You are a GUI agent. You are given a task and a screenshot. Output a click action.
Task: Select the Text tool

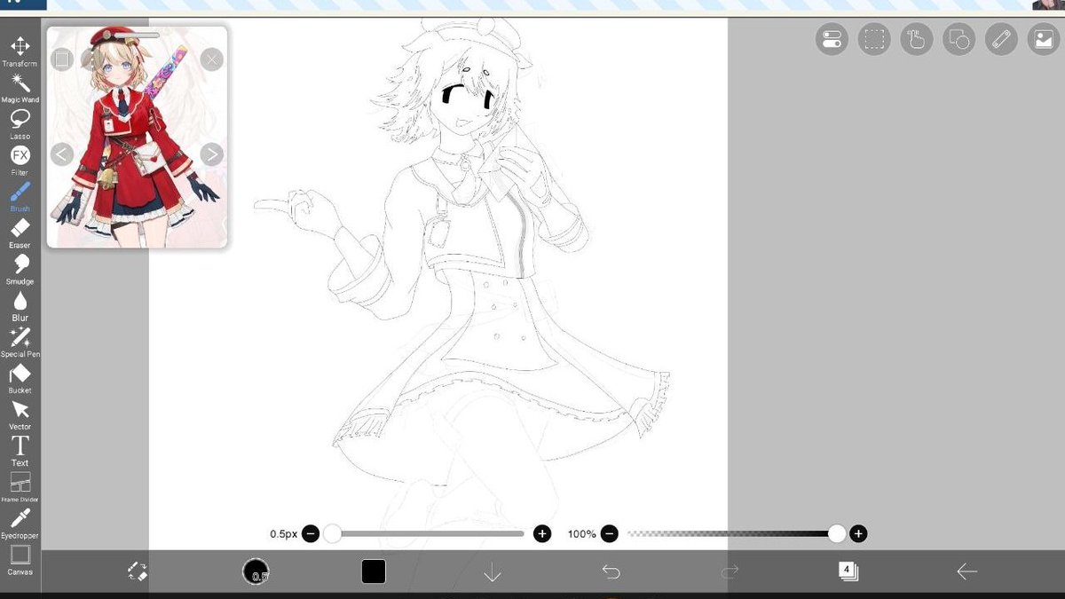coord(20,452)
